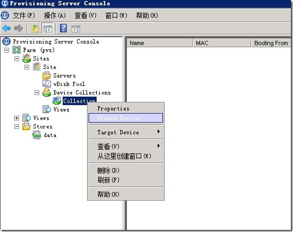Screen dimensions: 293x232
Task: Collapse the Sites tree node
Action: (16, 58)
